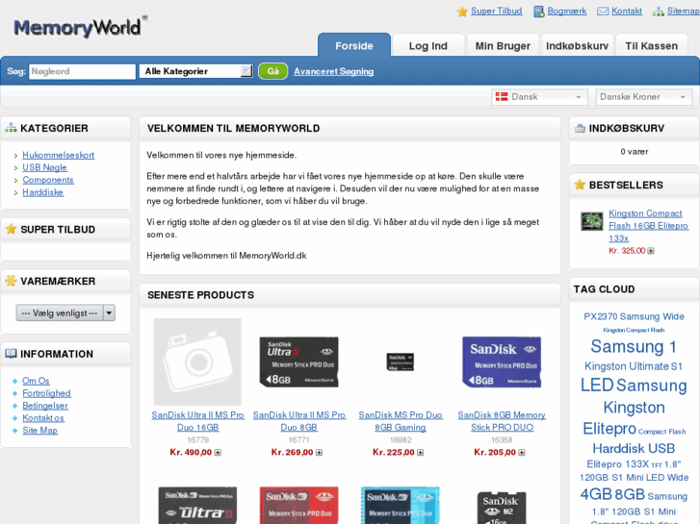The image size is (700, 524).
Task: Open the Kontakt header link
Action: 627,12
